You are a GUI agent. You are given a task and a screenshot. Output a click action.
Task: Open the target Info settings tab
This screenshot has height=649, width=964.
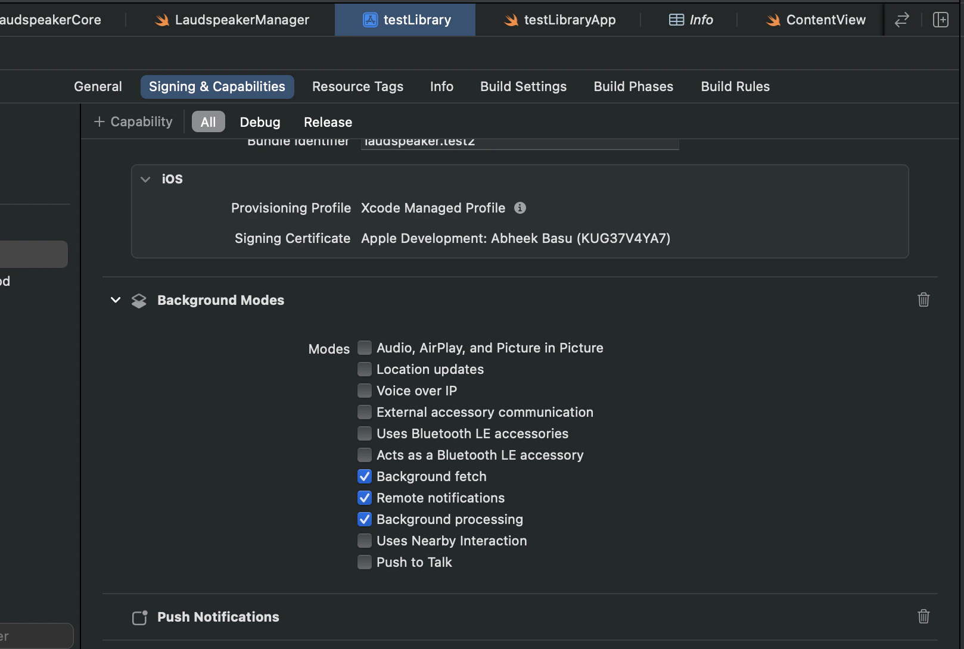click(441, 86)
